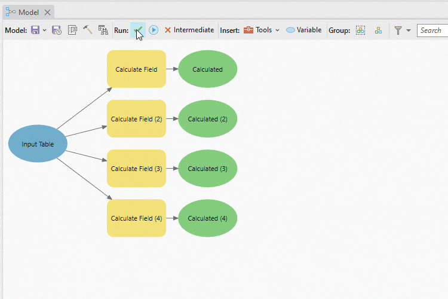Open the Filter dropdown
Screen dimensions: 448x299
click(x=403, y=30)
